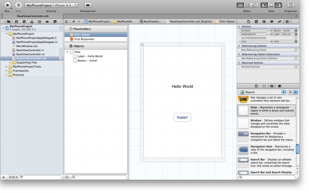309x193 pixels.
Task: Click the Voila!! button on canvas
Action: (x=182, y=117)
